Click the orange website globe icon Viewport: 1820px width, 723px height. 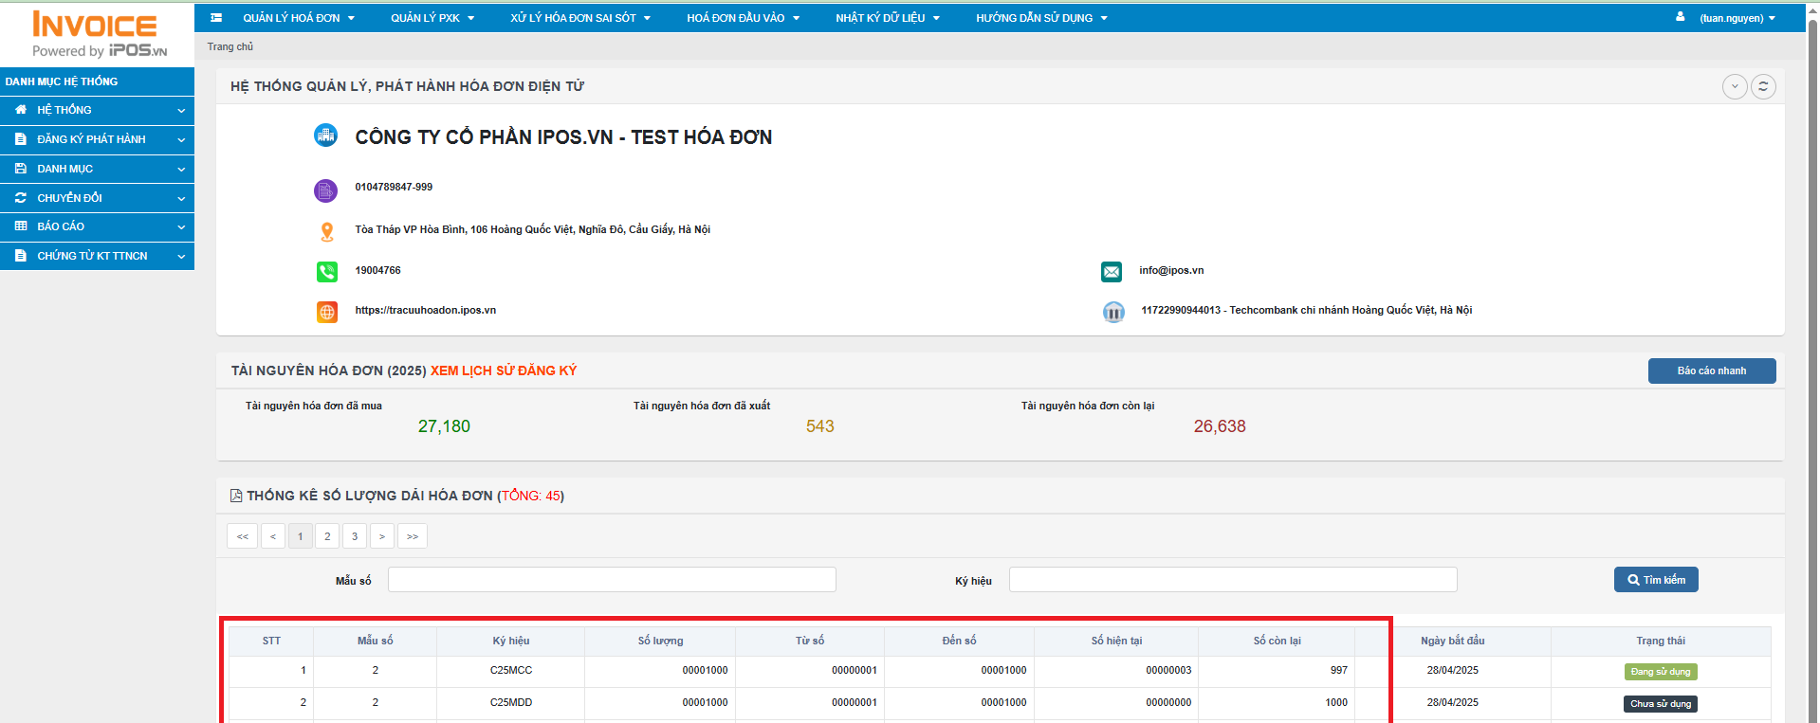coord(327,312)
